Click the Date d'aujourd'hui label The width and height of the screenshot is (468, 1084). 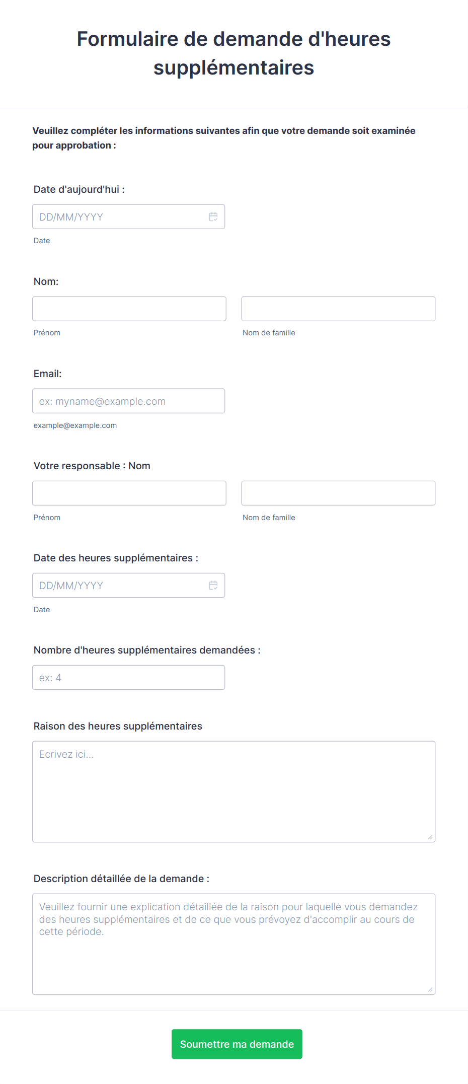pyautogui.click(x=79, y=189)
